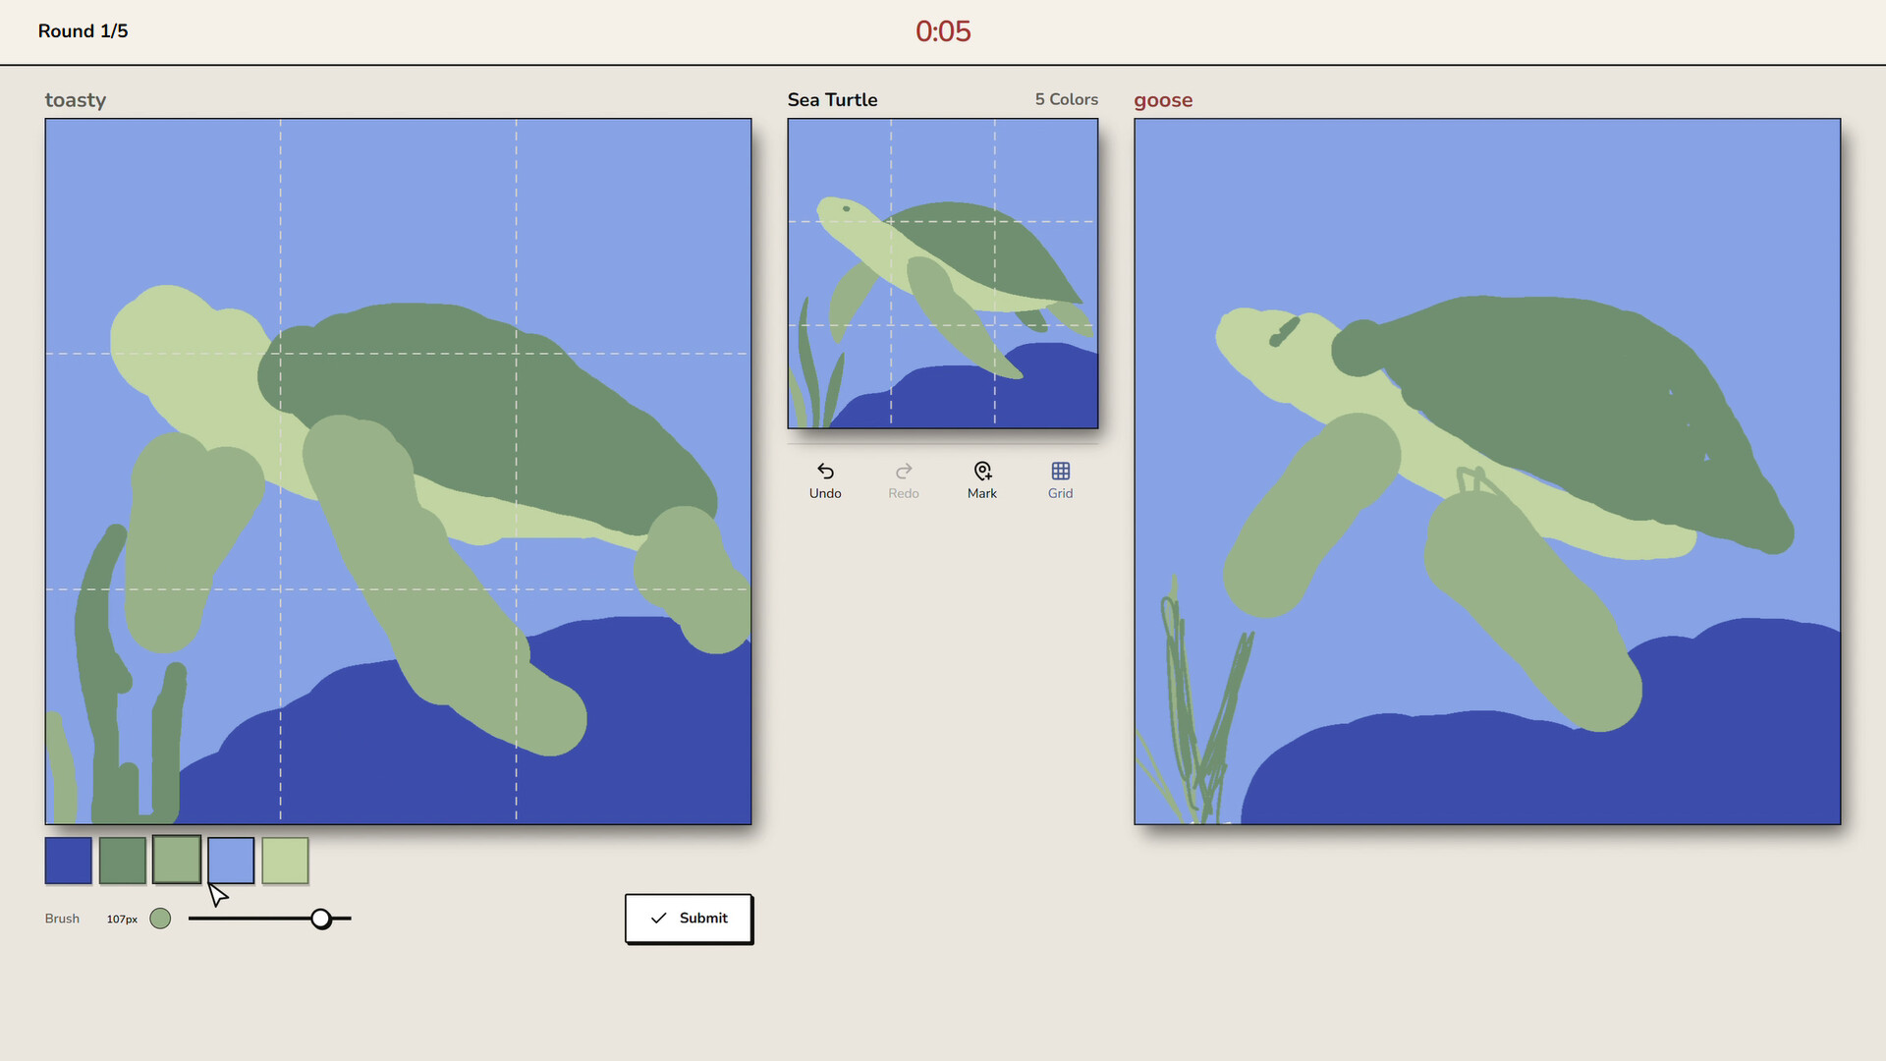Image resolution: width=1886 pixels, height=1061 pixels.
Task: Click the Round 1/5 label
Action: [x=83, y=31]
